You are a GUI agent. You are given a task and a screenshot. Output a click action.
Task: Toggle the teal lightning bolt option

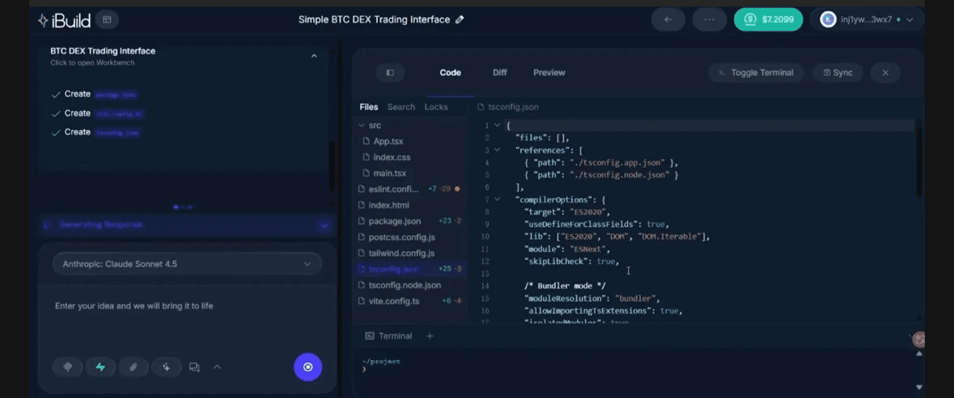tap(100, 367)
